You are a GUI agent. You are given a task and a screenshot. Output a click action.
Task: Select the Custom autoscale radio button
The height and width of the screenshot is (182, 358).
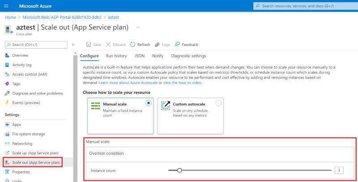point(218,103)
